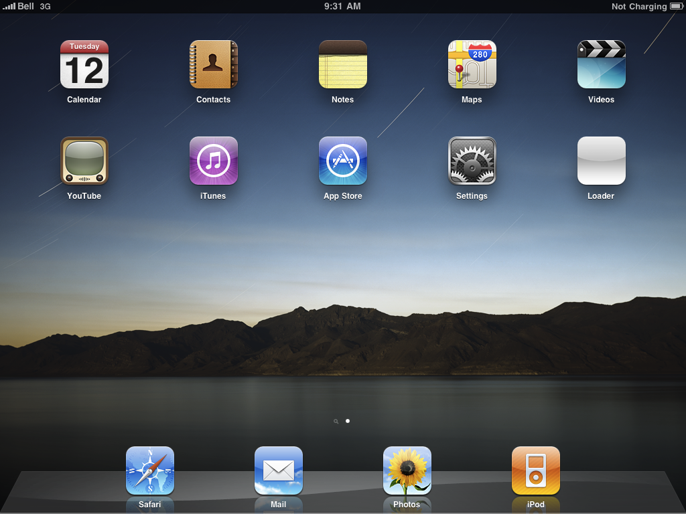Open the YouTube app
The height and width of the screenshot is (514, 686).
[x=84, y=161]
